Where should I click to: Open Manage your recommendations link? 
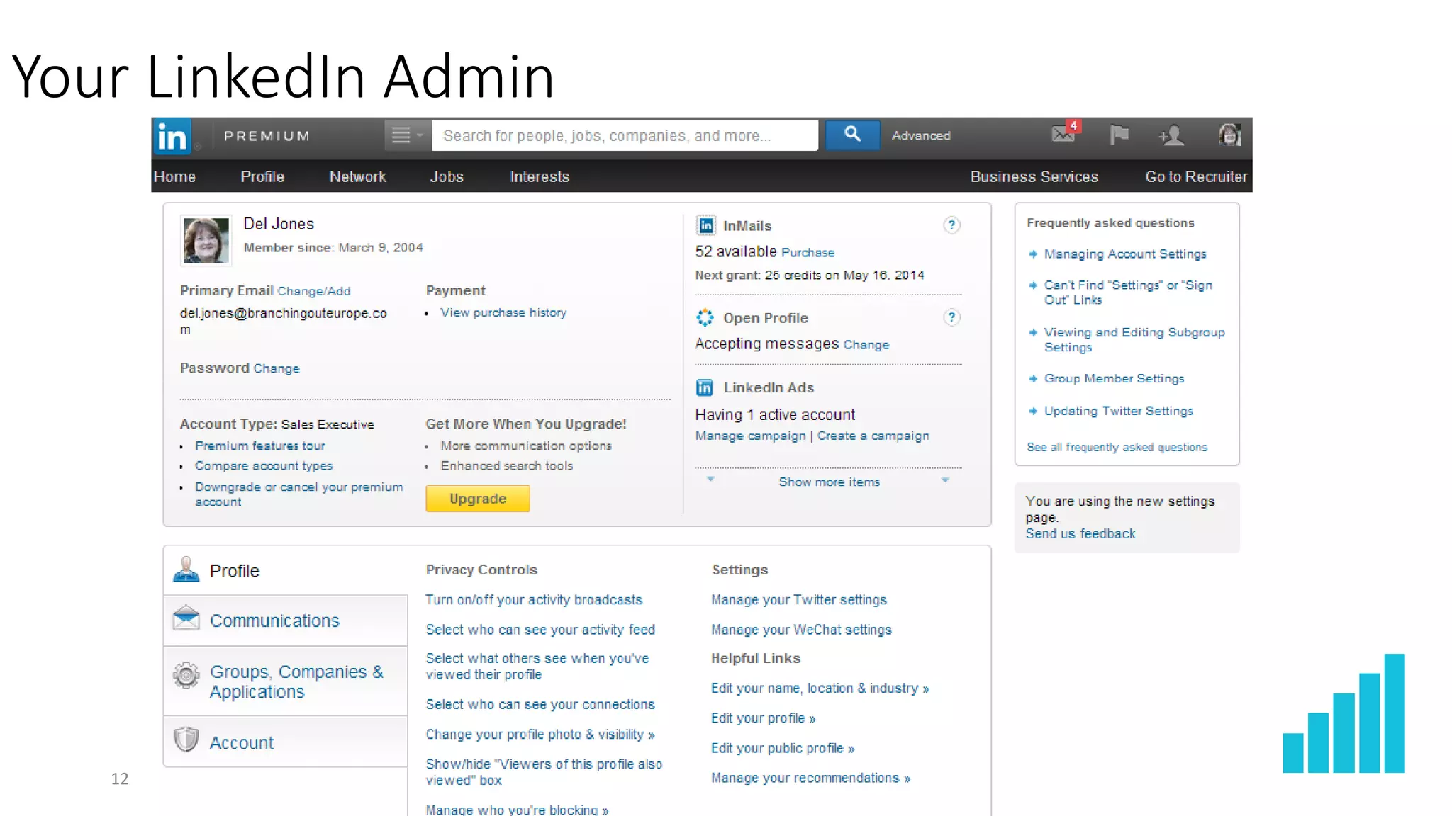(810, 778)
